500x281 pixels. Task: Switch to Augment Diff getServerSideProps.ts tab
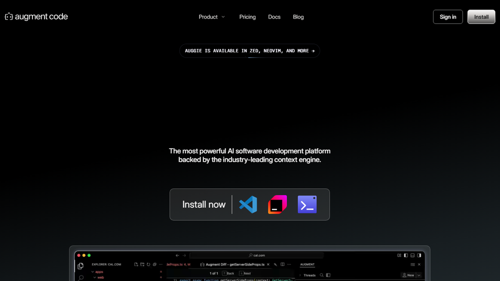[x=235, y=265]
